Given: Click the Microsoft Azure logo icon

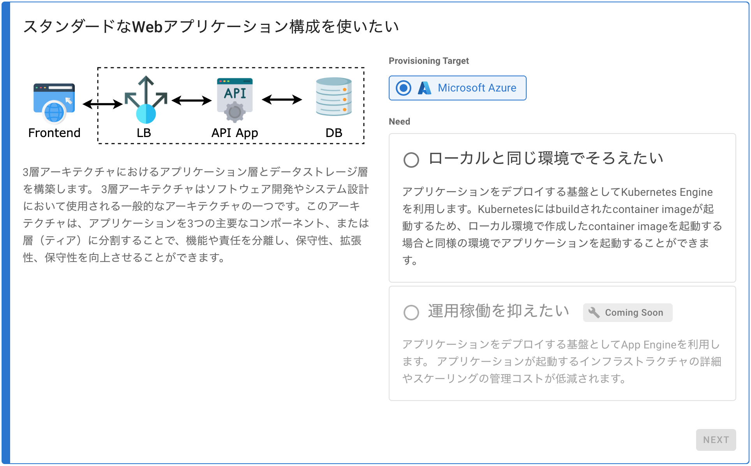Looking at the screenshot, I should click(424, 88).
